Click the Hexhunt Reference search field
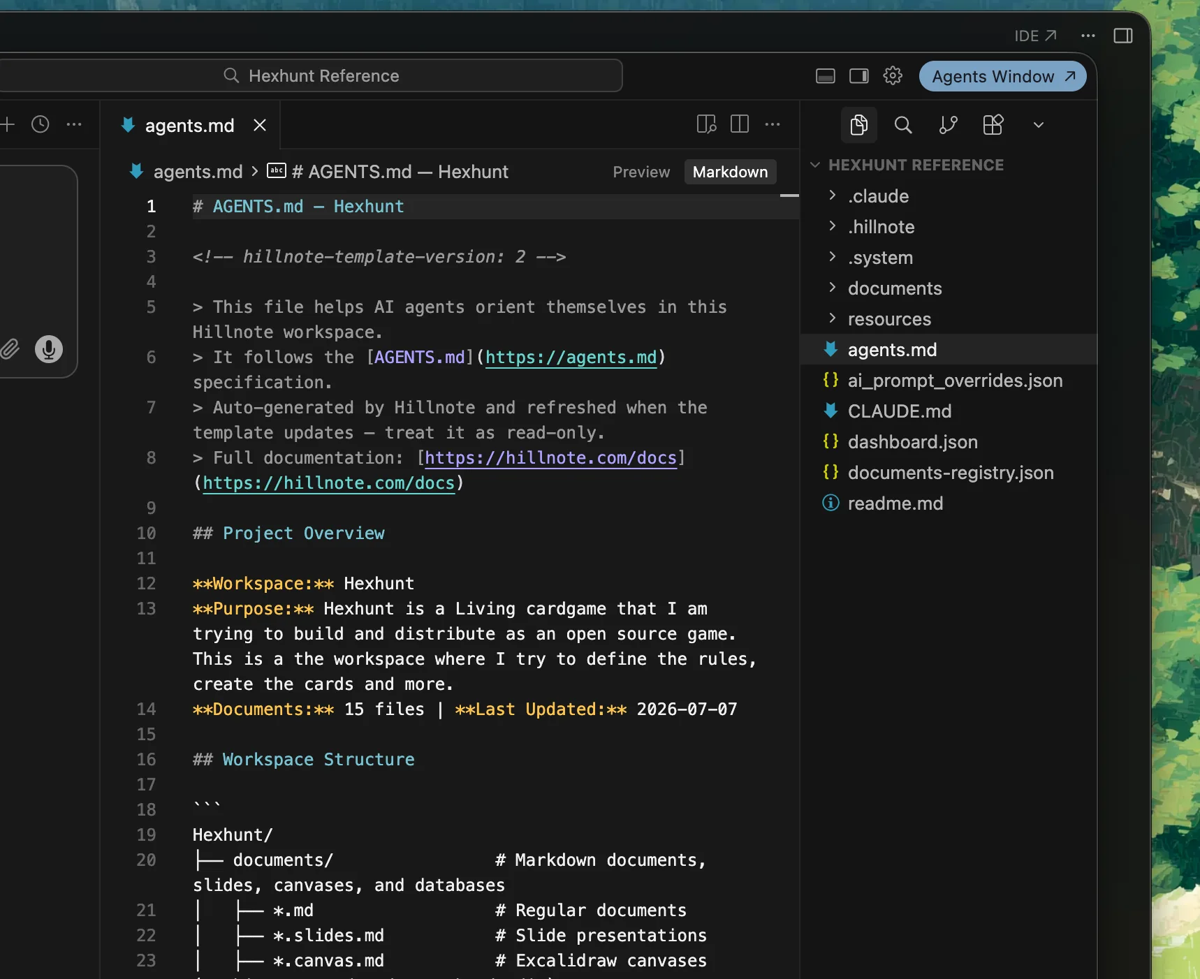The image size is (1200, 979). pos(311,75)
